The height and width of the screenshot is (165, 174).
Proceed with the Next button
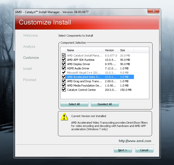tap(123, 150)
